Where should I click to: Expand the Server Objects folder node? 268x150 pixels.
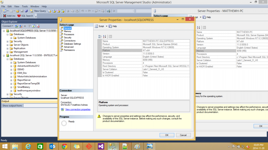[8, 45]
